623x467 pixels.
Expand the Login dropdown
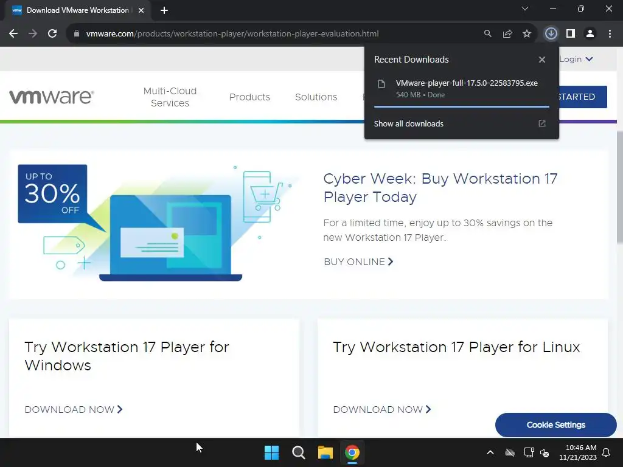point(576,59)
